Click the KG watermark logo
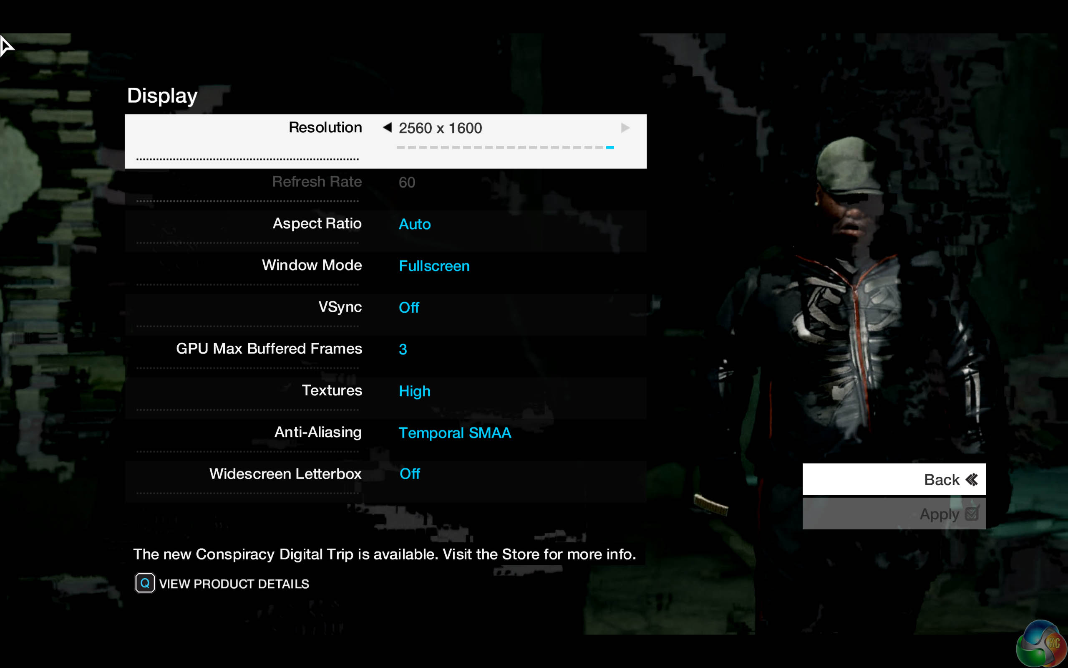 pos(1042,644)
